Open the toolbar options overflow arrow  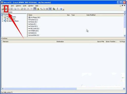tap(64, 9)
